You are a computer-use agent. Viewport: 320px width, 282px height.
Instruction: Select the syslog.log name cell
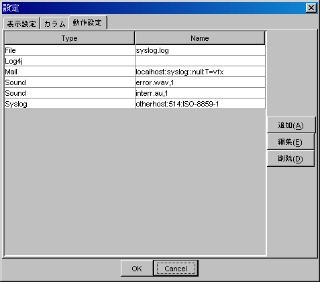200,50
